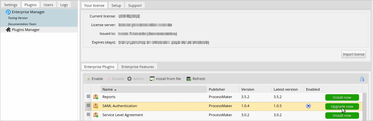Viewport: 373px width, 121px height.
Task: Open the Setup tab
Action: (x=116, y=5)
